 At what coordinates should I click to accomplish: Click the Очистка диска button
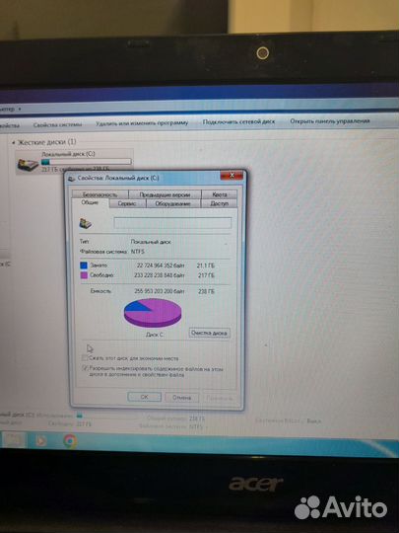pyautogui.click(x=209, y=333)
